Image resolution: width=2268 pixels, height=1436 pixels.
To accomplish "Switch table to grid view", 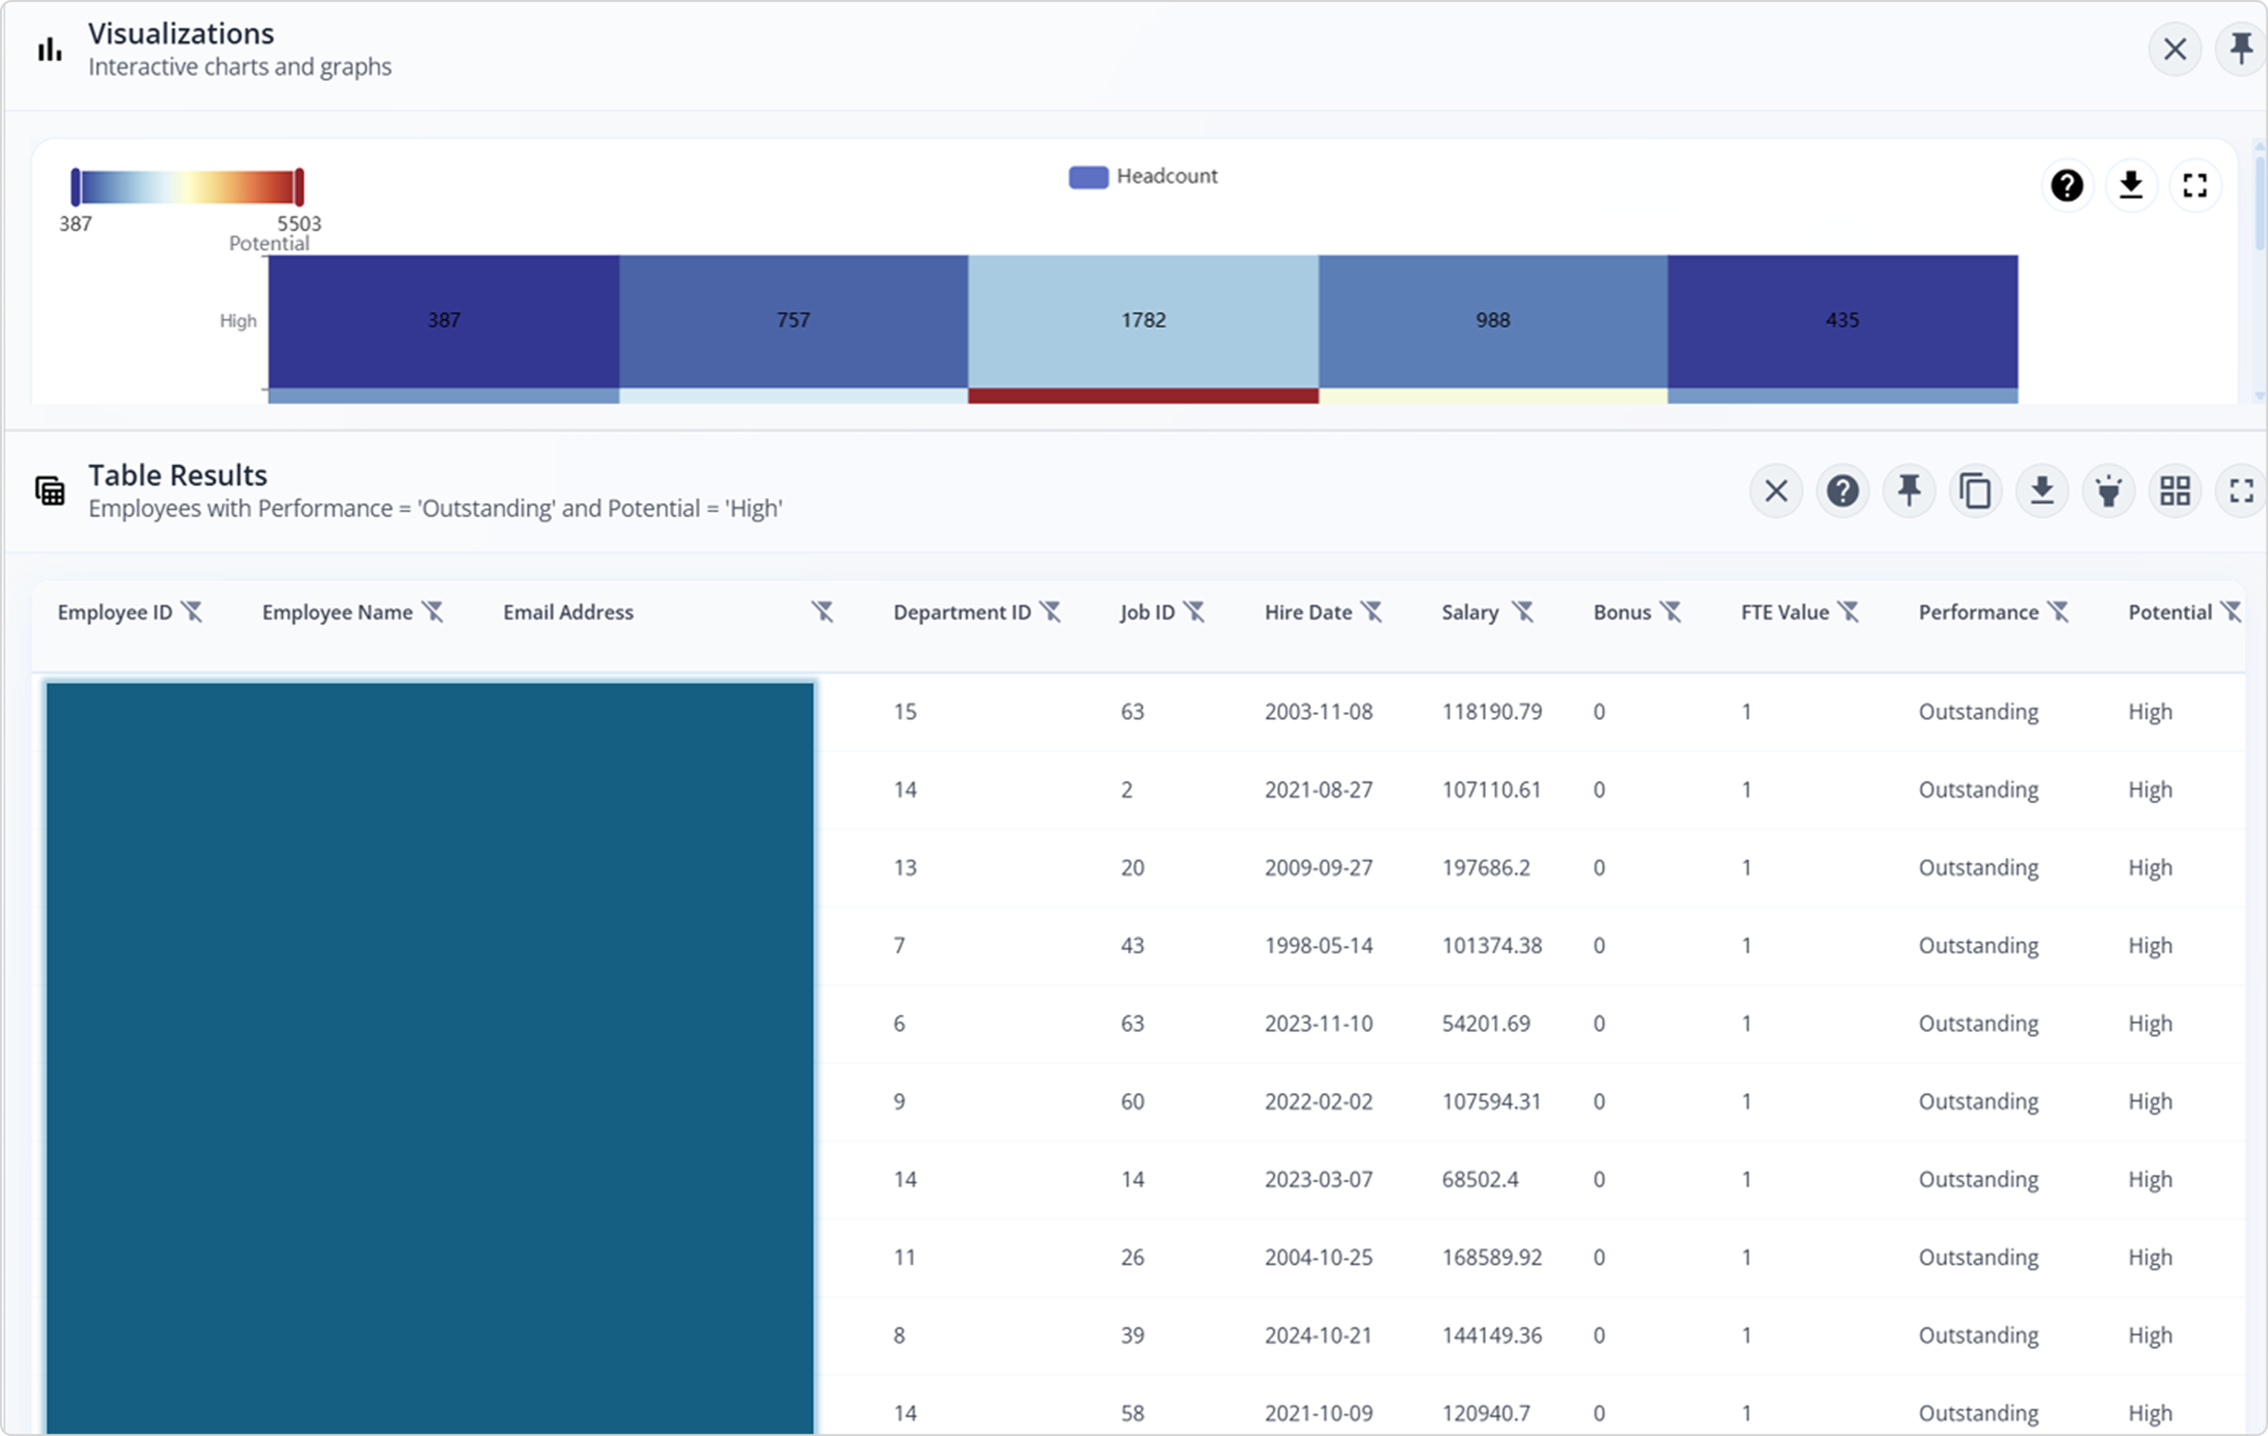I will 2173,490.
